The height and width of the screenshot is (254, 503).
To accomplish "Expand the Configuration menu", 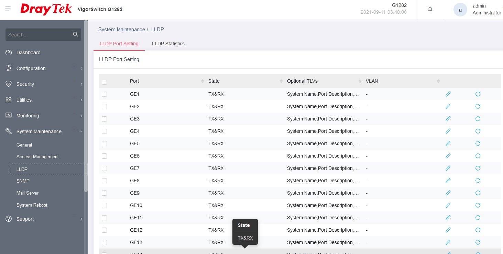I will [31, 68].
